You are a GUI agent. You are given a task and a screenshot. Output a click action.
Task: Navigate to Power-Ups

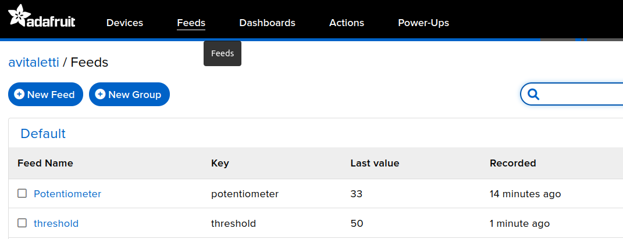[x=423, y=23]
